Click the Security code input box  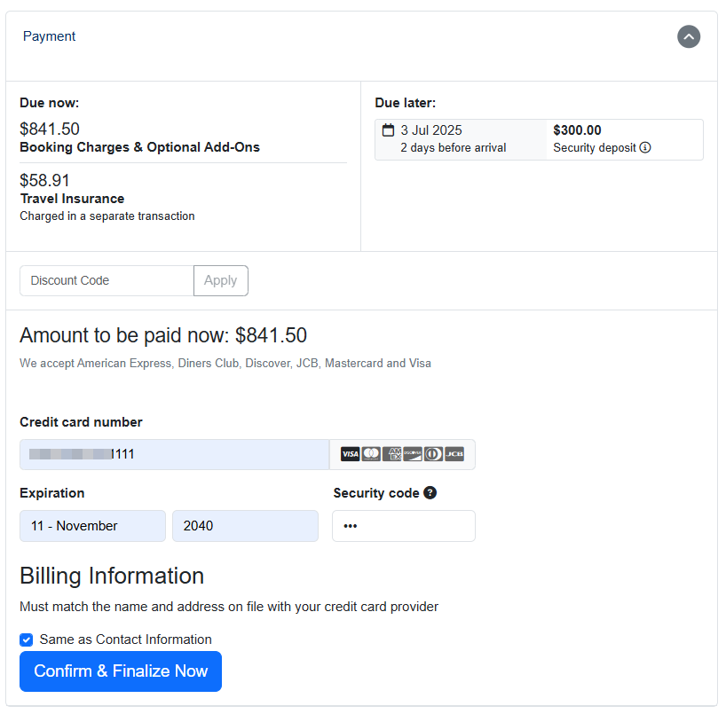[404, 526]
